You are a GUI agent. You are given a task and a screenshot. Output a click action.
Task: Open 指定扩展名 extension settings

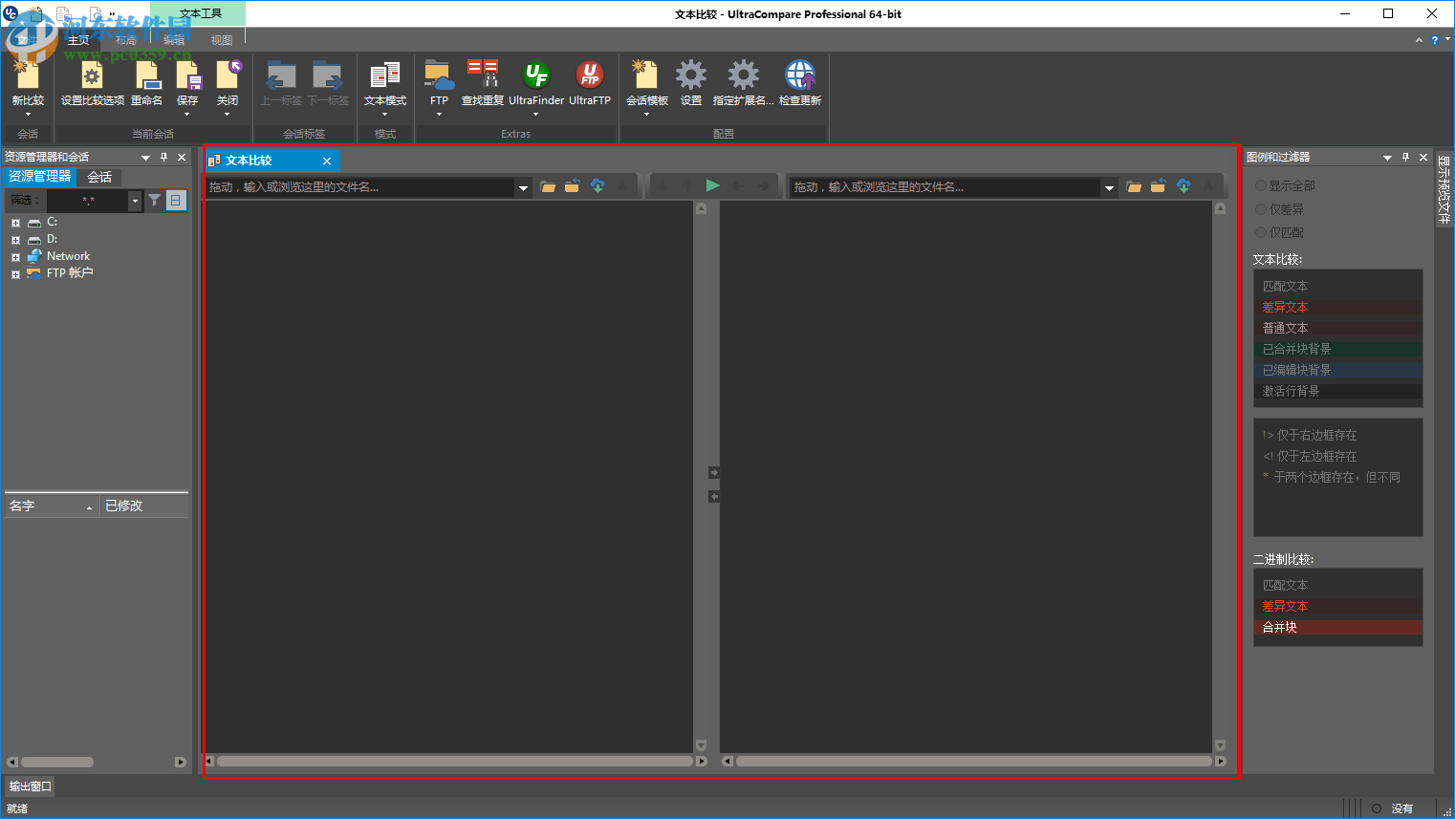[x=743, y=83]
